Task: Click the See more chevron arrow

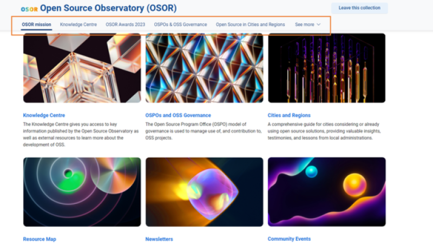Action: point(319,24)
